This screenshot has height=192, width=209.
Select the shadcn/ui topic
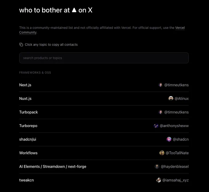28,139
